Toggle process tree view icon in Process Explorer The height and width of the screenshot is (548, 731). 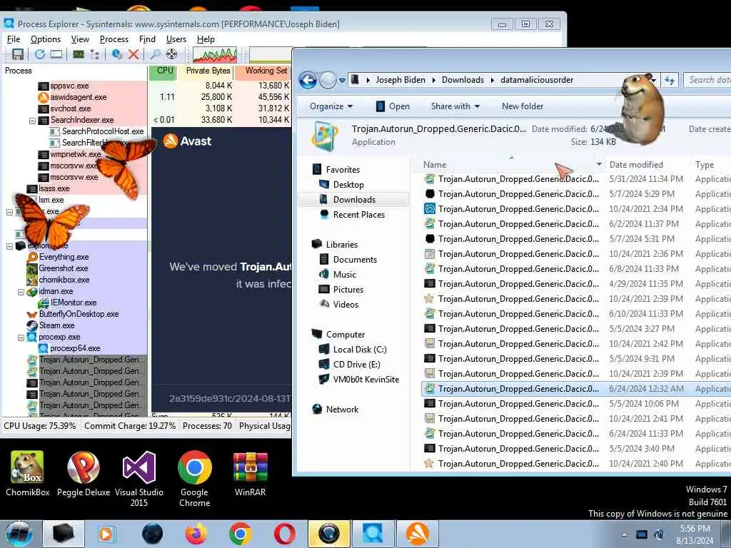95,54
